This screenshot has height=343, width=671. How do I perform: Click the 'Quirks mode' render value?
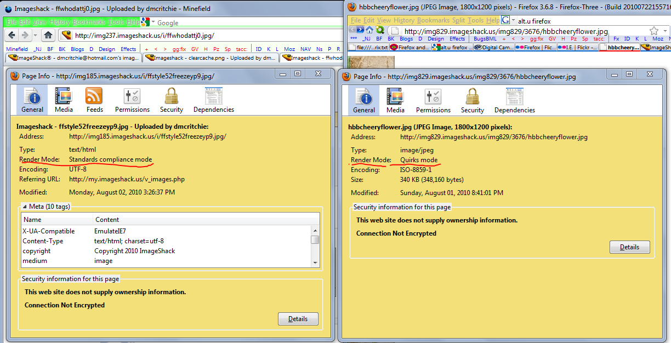click(419, 160)
